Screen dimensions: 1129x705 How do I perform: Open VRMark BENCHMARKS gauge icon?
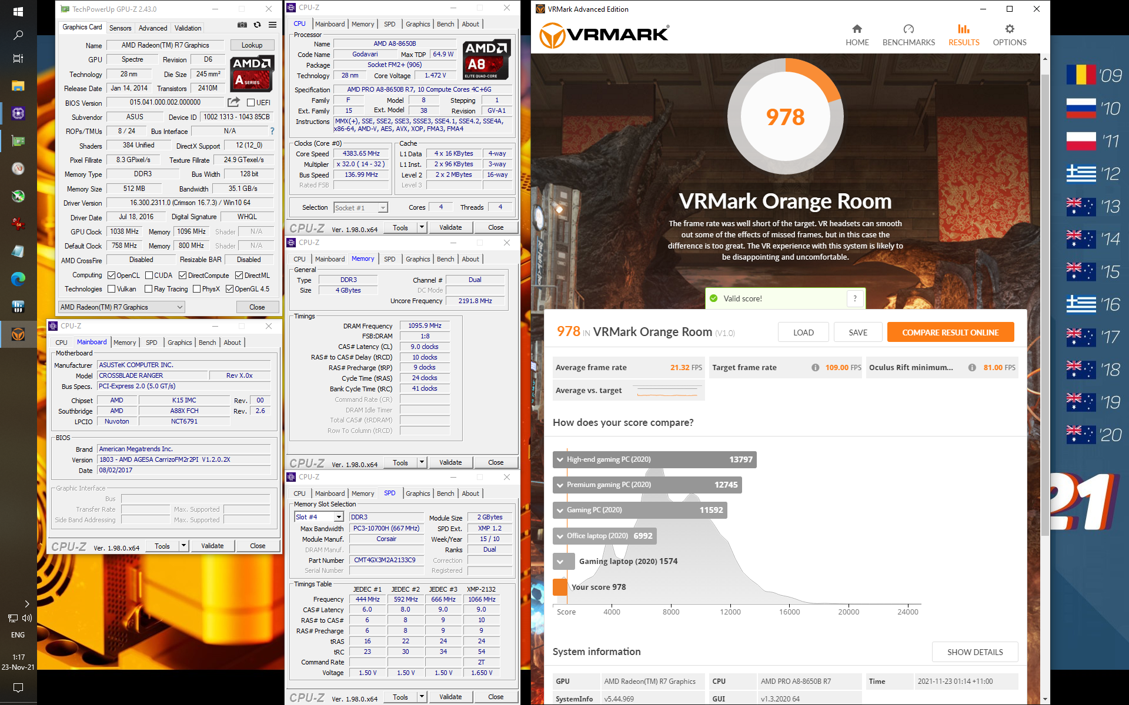[908, 29]
